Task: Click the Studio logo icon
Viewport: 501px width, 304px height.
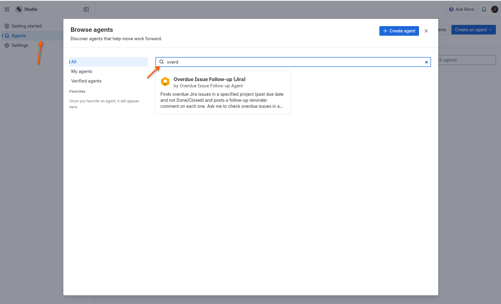Action: [x=19, y=9]
